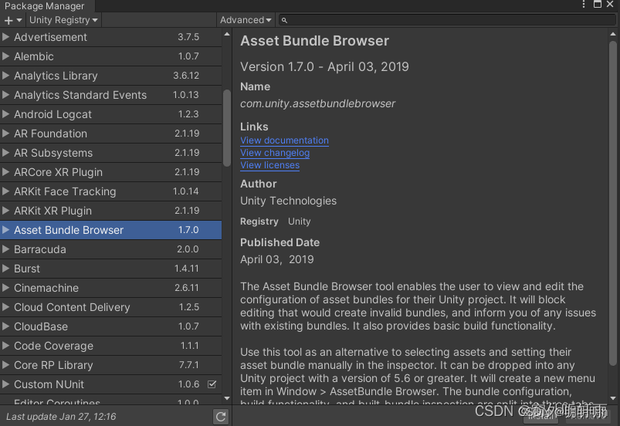
Task: Select the Burst package name
Action: [x=27, y=269]
